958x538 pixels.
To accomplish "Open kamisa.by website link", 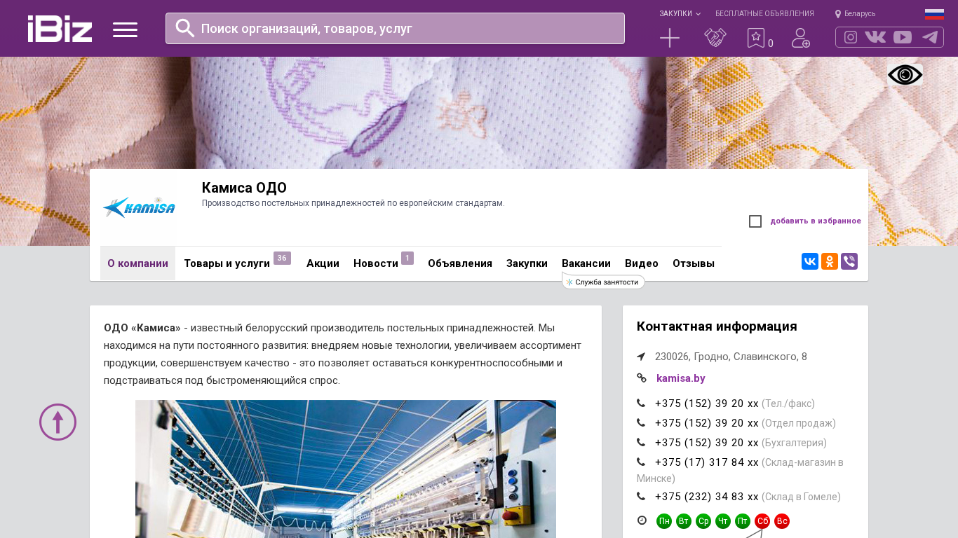I will [681, 378].
